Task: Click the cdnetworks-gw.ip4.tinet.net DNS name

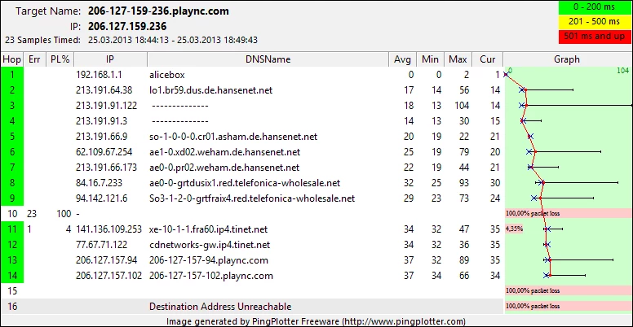Action: (209, 244)
